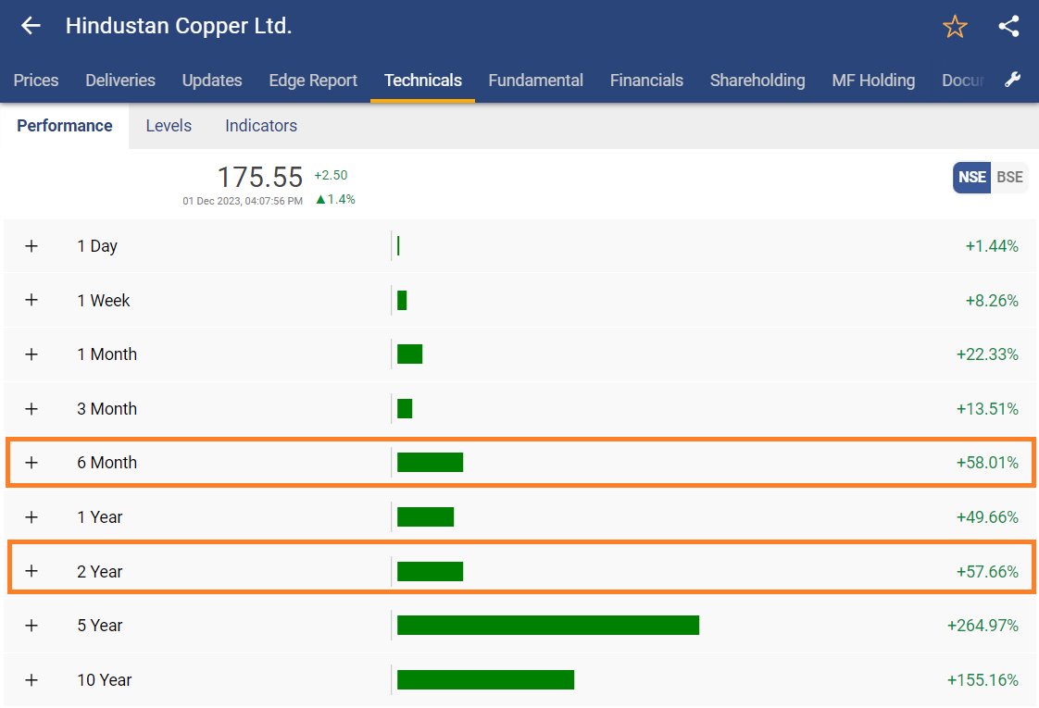Open the Edge Report tab

(313, 81)
